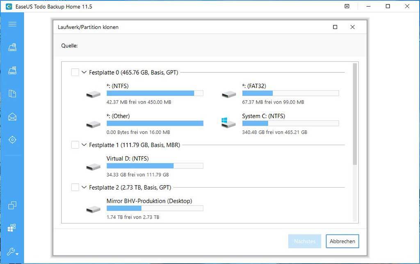The width and height of the screenshot is (420, 264).
Task: Select the *: (NTFS) 450 MB partition drive icon
Action: pos(93,94)
